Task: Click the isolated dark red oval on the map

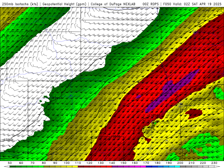Action: (x=194, y=114)
